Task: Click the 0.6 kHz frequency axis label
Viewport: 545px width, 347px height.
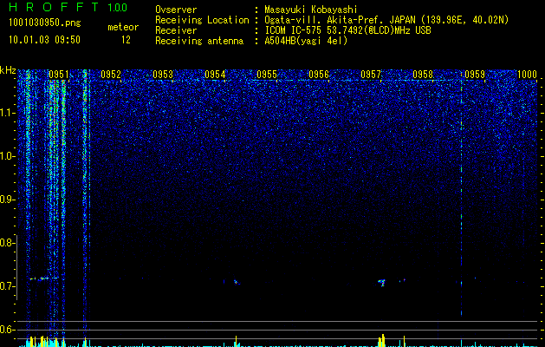Action: tap(7, 330)
